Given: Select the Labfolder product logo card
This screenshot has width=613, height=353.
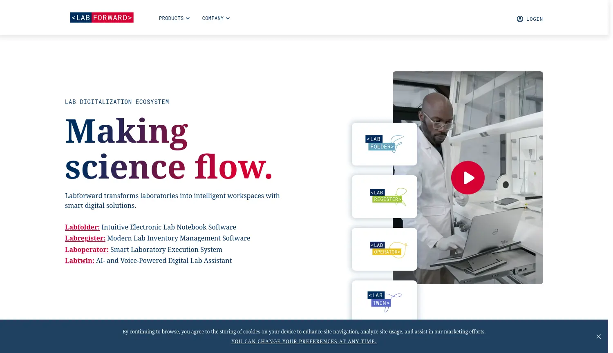Looking at the screenshot, I should pyautogui.click(x=384, y=144).
